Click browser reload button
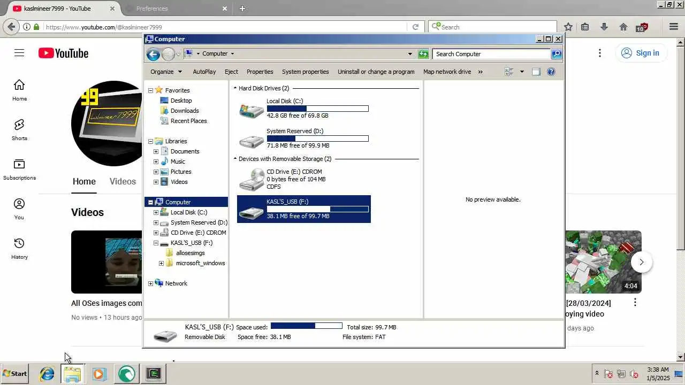685x385 pixels. tap(415, 27)
